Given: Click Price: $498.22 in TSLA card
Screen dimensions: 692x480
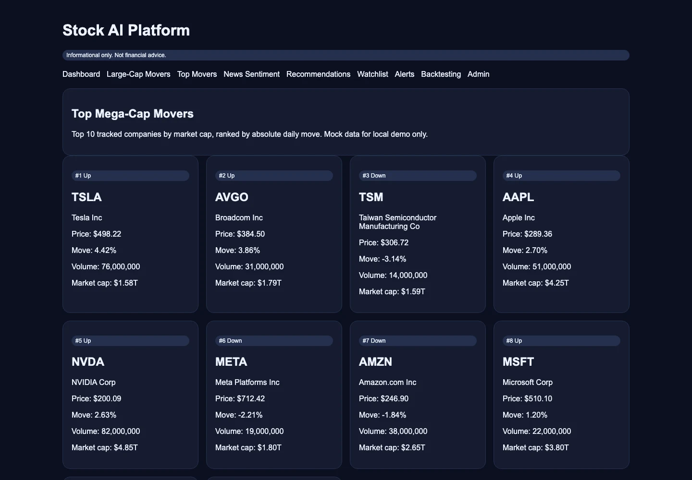Looking at the screenshot, I should pyautogui.click(x=97, y=234).
